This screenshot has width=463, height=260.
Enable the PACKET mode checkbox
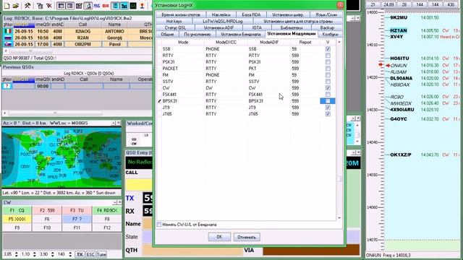point(328,69)
